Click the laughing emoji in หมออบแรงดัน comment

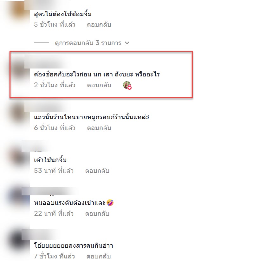[x=110, y=203]
